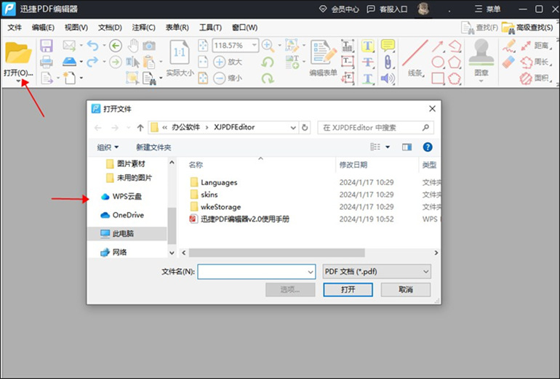
Task: Select the Area (面积) measure tool
Action: coord(535,78)
